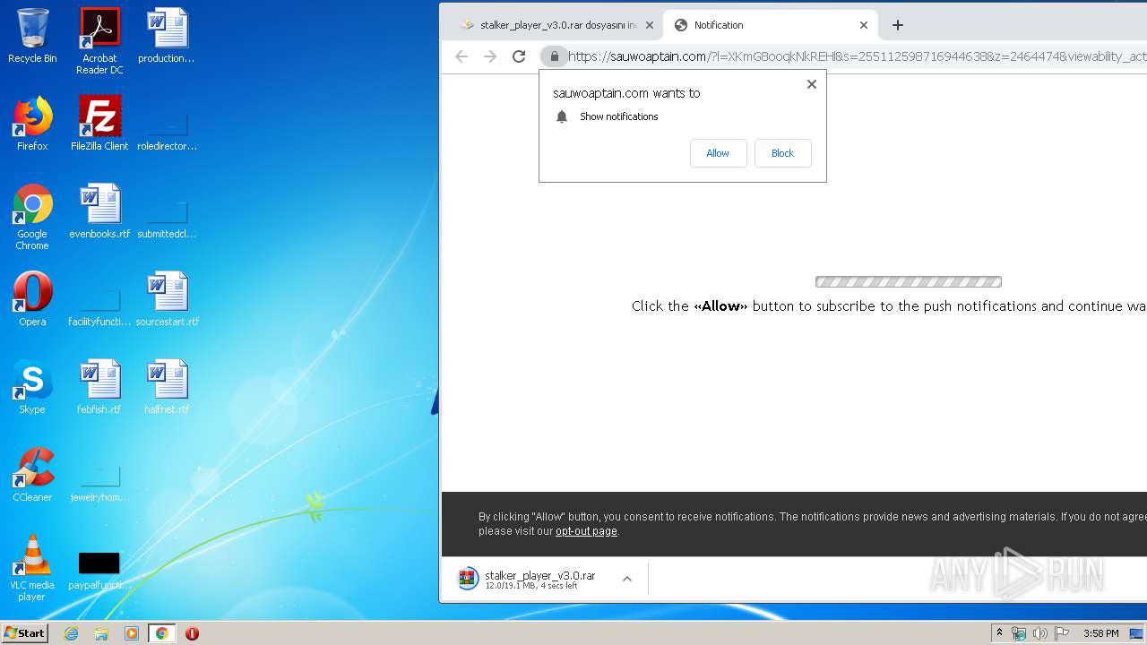Screen dimensions: 1147x645
Task: Close the stalker_player_v3.0.rar tab
Action: [650, 25]
